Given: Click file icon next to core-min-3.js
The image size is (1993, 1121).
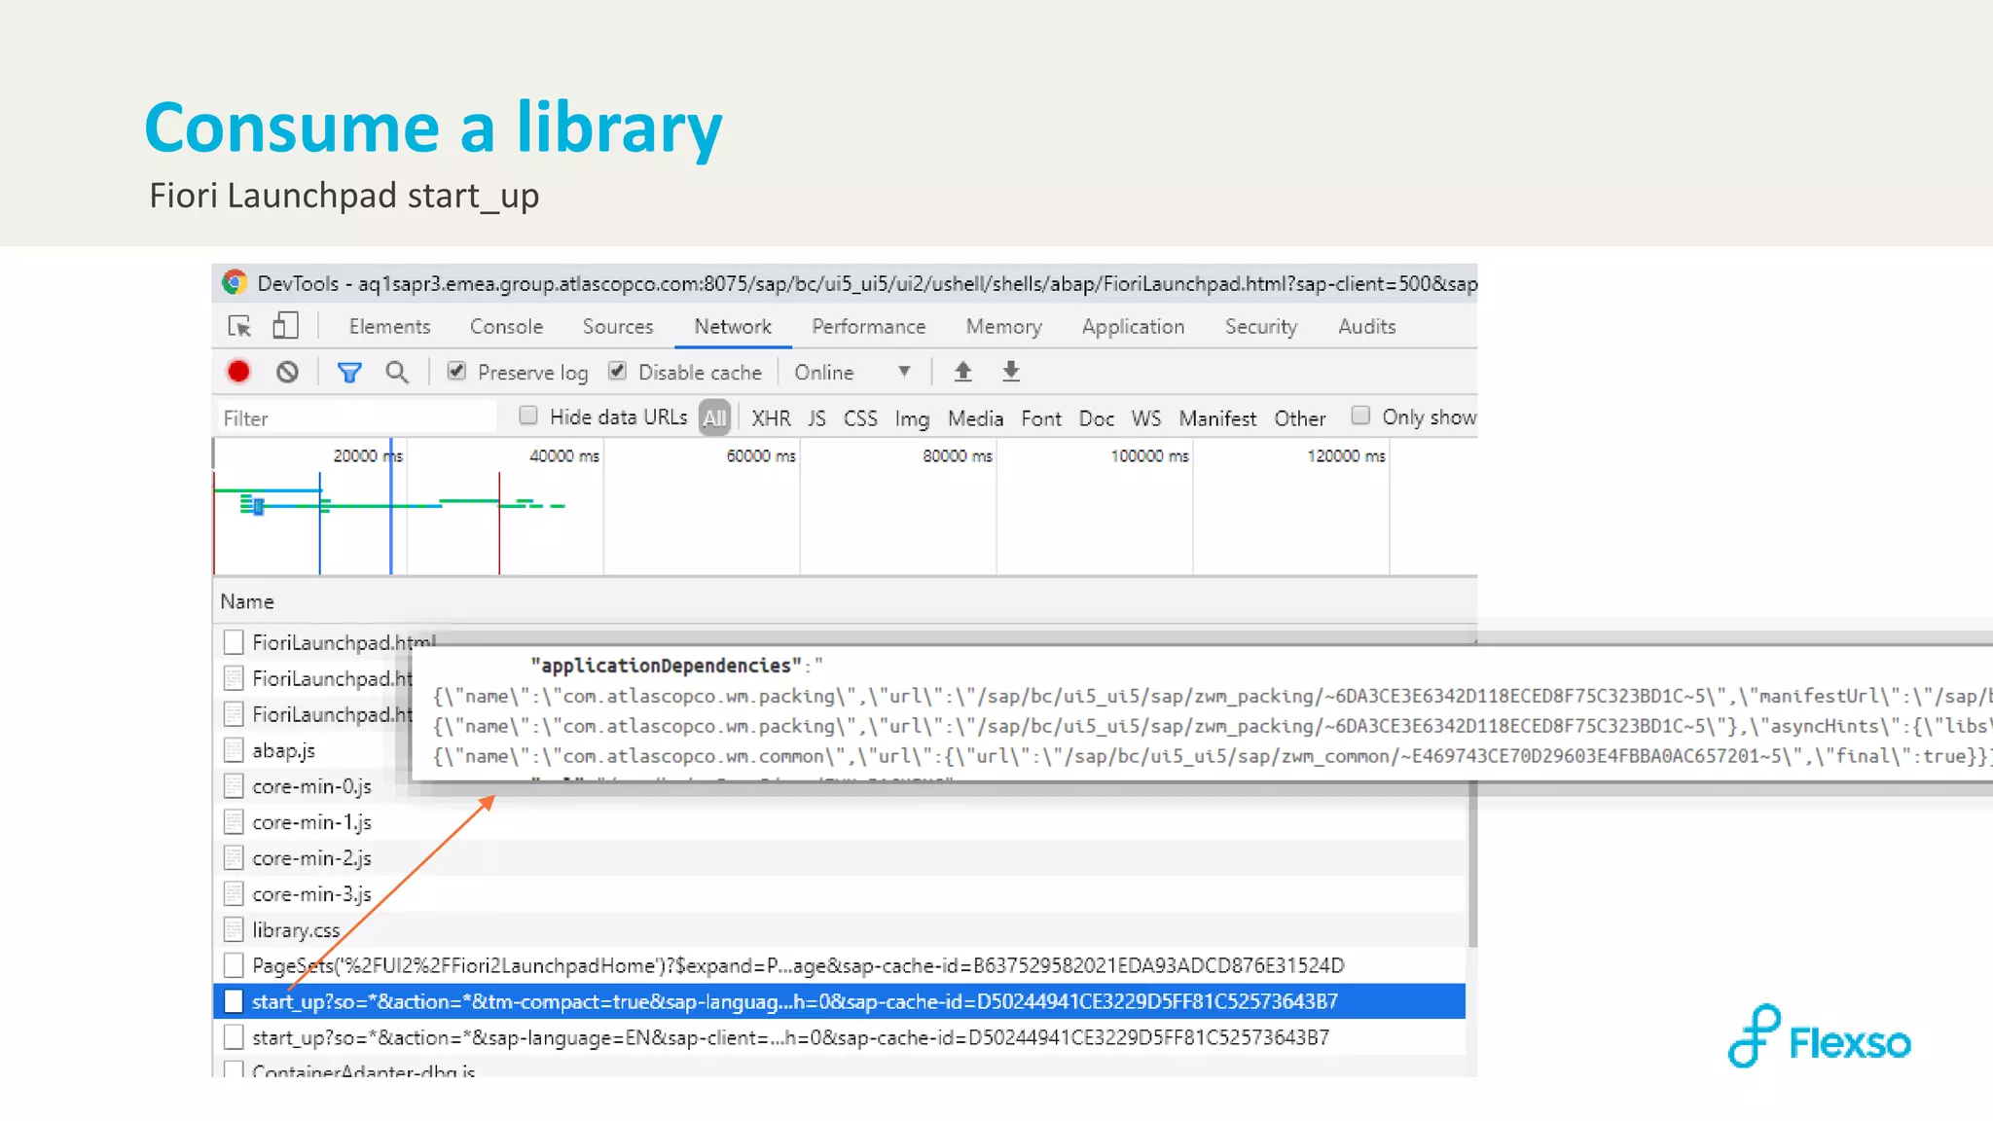Looking at the screenshot, I should point(234,893).
